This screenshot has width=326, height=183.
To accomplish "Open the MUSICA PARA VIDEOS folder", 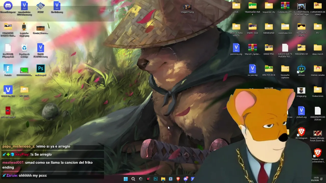I will 236,30.
